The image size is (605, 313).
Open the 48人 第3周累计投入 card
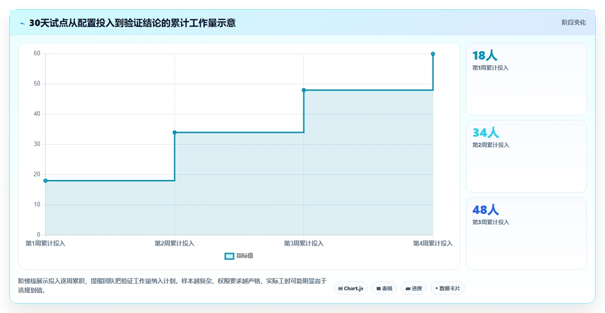(526, 233)
